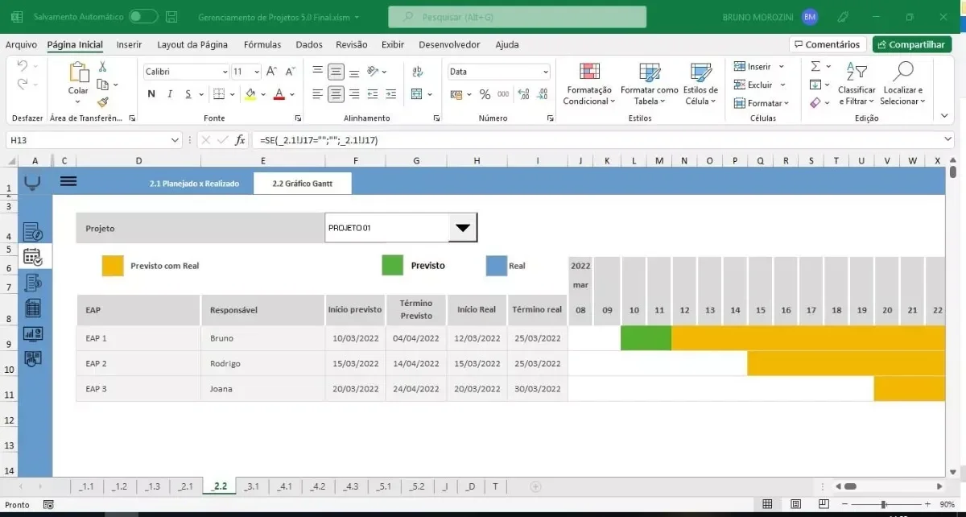The height and width of the screenshot is (517, 966).
Task: Open the PROJETO 01 dropdown arrow
Action: click(x=462, y=228)
